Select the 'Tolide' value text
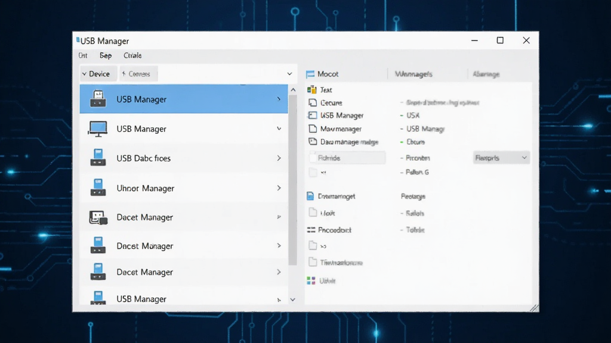This screenshot has width=611, height=343. point(415,230)
